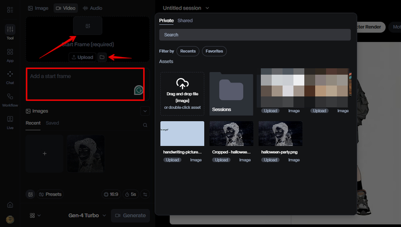401x227 pixels.
Task: Expand the Untitled session dropdown
Action: pos(186,8)
